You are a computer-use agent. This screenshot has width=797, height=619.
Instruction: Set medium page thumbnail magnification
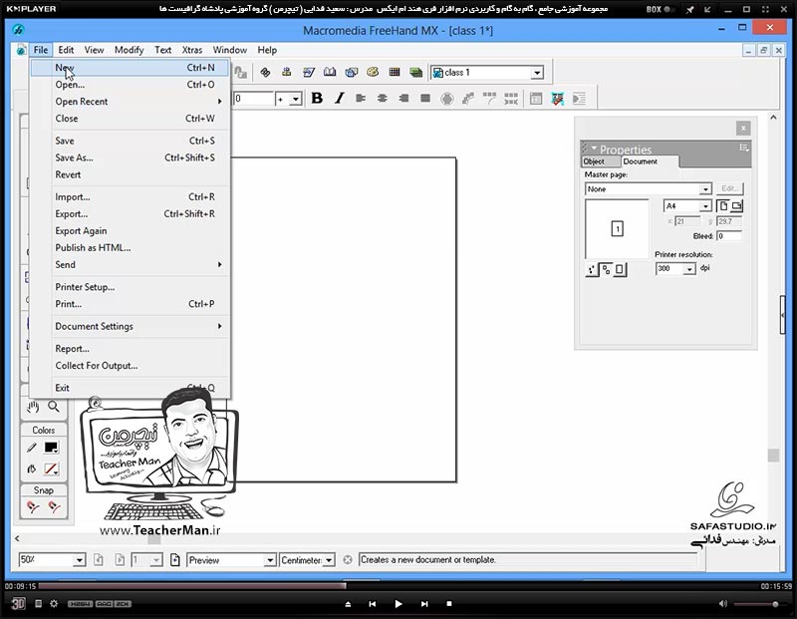tap(606, 269)
